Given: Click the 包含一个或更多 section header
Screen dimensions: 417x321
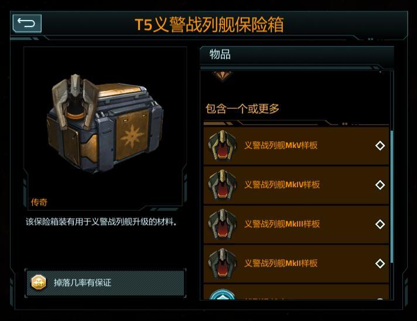Looking at the screenshot, I should [242, 109].
